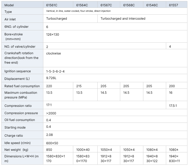Select the 61564C model header cell
Viewport: 189px width, 166px height.
pos(82,5)
